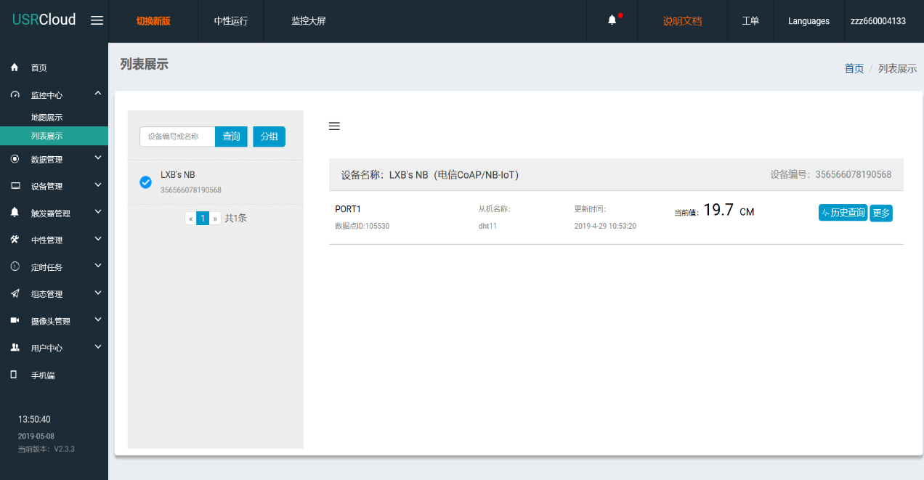924x480 pixels.
Task: Click the phone icon for 手机端
Action: pyautogui.click(x=15, y=375)
